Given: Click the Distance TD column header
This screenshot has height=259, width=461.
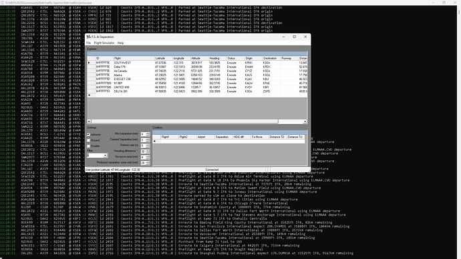Looking at the screenshot, I should coord(277,137).
